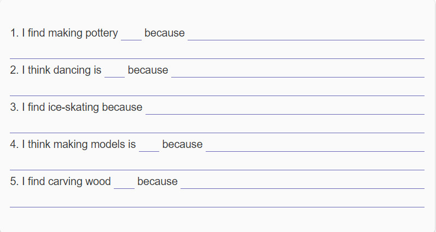Click the text 'I find ice-skating because'
Screen dimensions: 436x232
tap(82, 107)
